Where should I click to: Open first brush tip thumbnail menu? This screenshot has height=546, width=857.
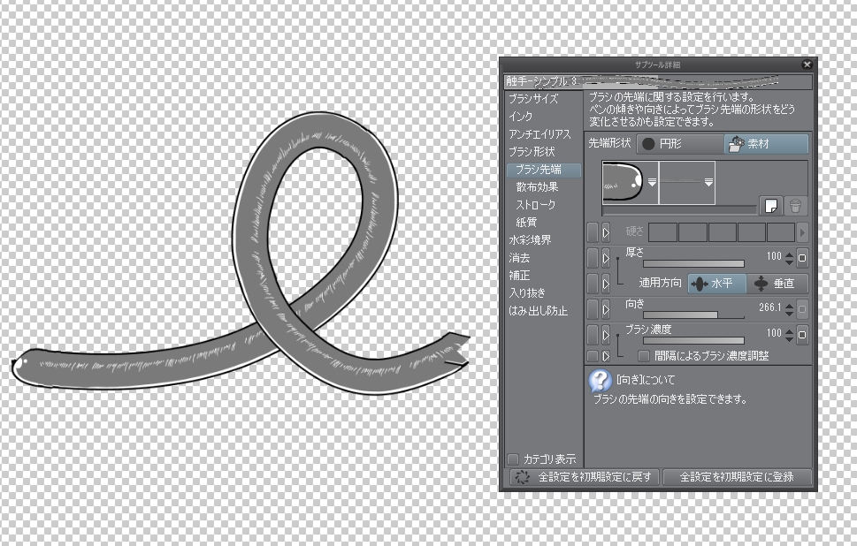pos(652,183)
